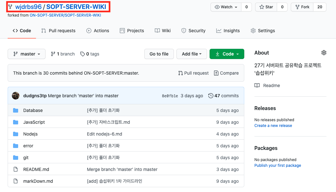This screenshot has height=192, width=336.
Task: Open the Watch notifications dropdown
Action: 226,7
